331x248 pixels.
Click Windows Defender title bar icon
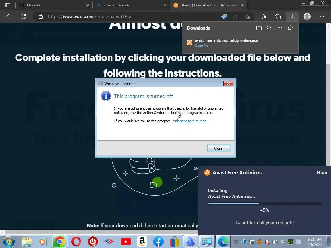click(100, 83)
